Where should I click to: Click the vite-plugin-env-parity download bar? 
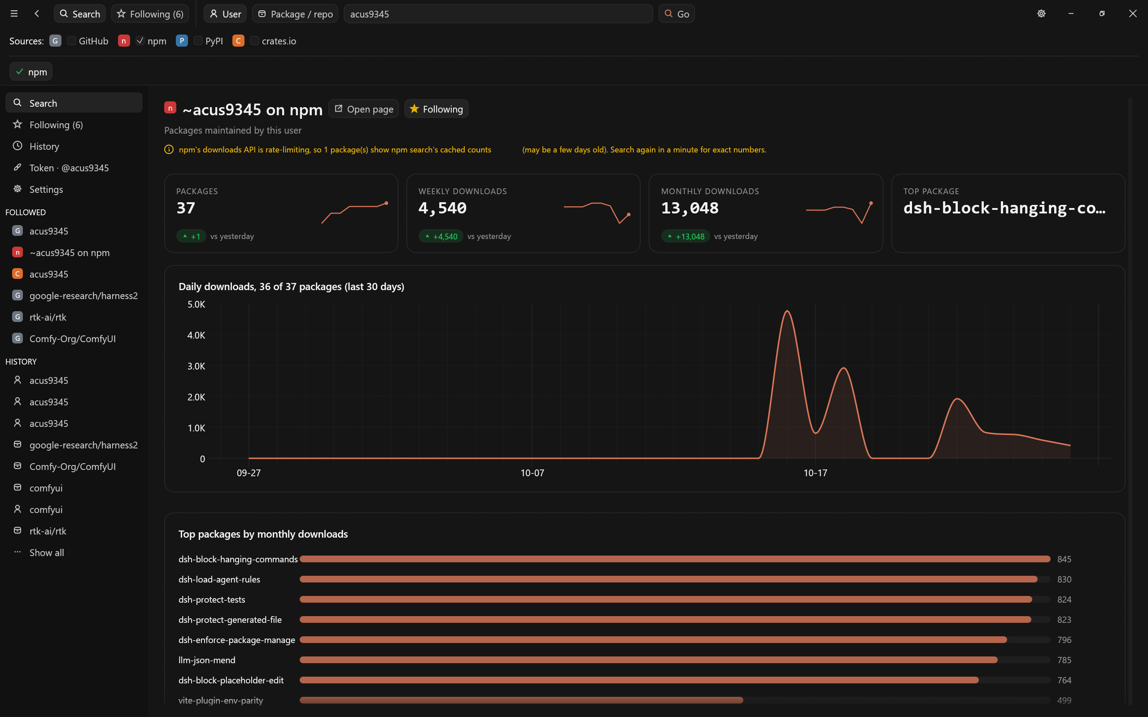coord(521,700)
